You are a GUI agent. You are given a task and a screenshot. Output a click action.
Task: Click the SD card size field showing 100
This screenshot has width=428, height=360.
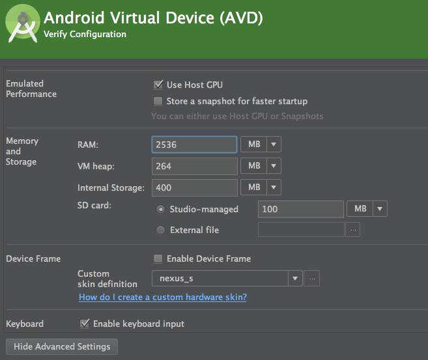click(301, 209)
